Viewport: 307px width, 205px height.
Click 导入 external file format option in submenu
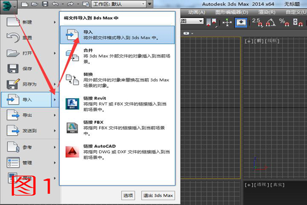point(117,35)
